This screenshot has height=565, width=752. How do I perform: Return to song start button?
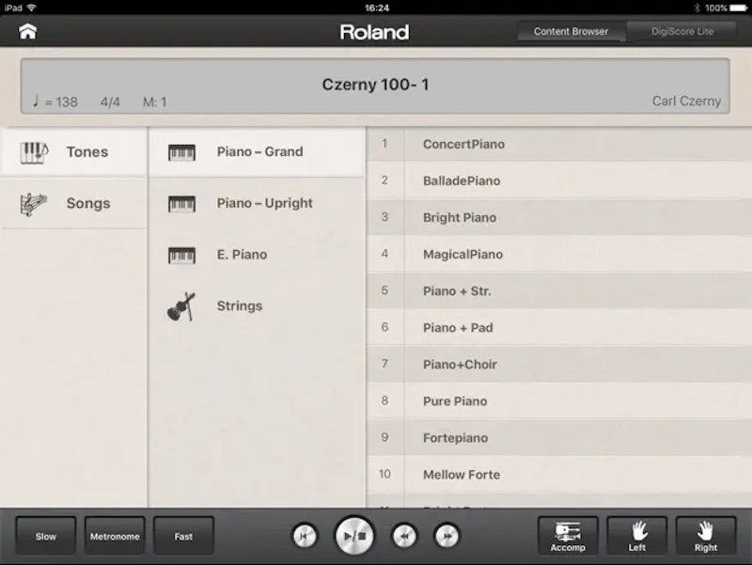click(305, 536)
